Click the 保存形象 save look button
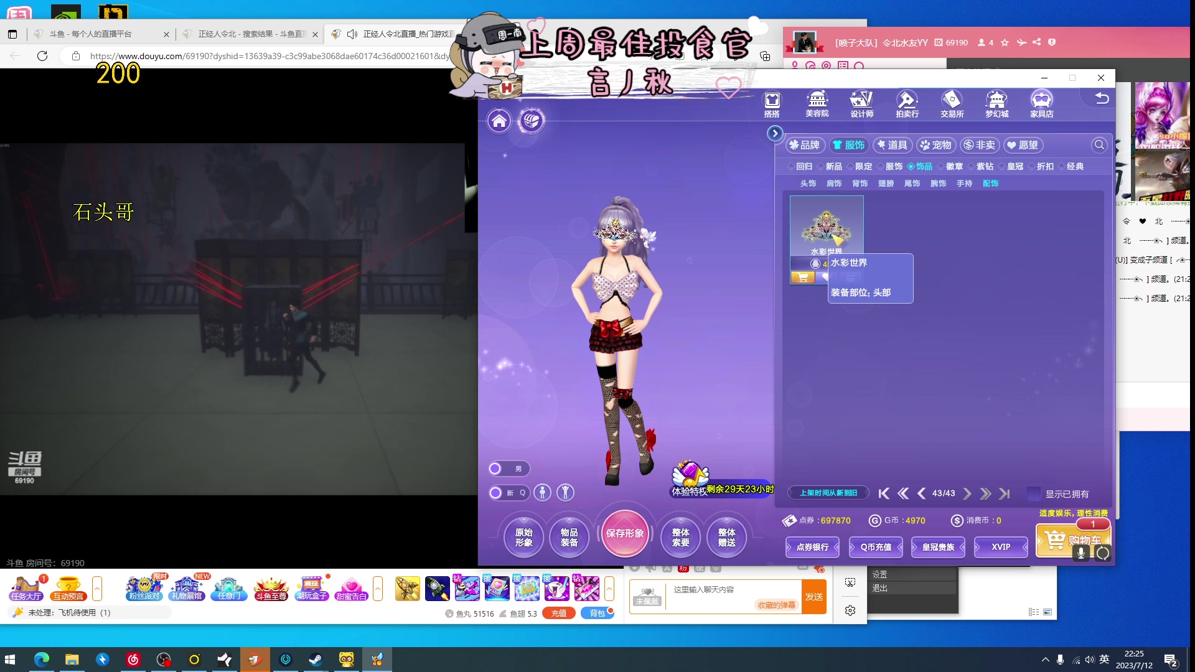Image resolution: width=1195 pixels, height=672 pixels. click(x=625, y=533)
